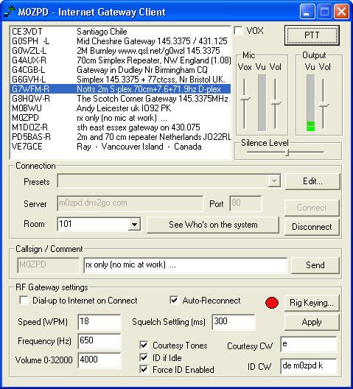The width and height of the screenshot is (353, 389).
Task: Open the Rig Keying... settings
Action: (x=312, y=303)
